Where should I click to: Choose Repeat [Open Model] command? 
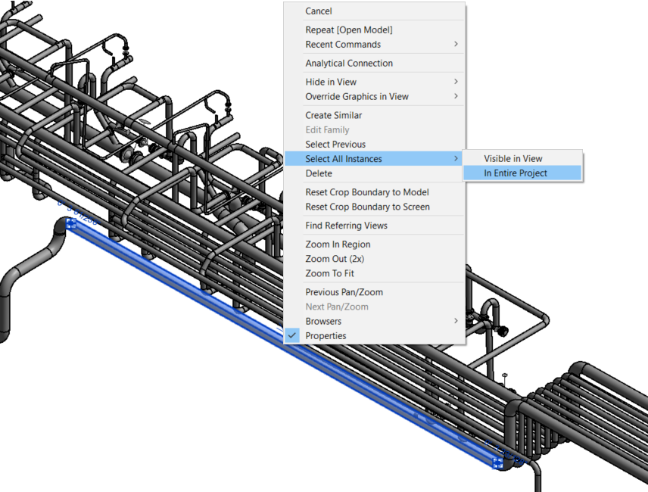[x=348, y=30]
